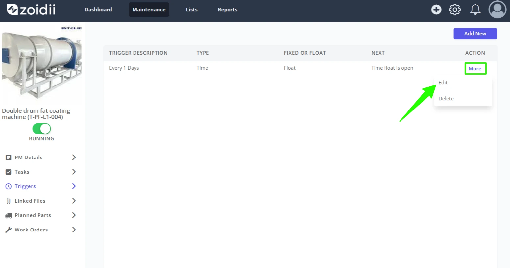Expand Planned Parts chevron
Image resolution: width=510 pixels, height=268 pixels.
point(74,215)
